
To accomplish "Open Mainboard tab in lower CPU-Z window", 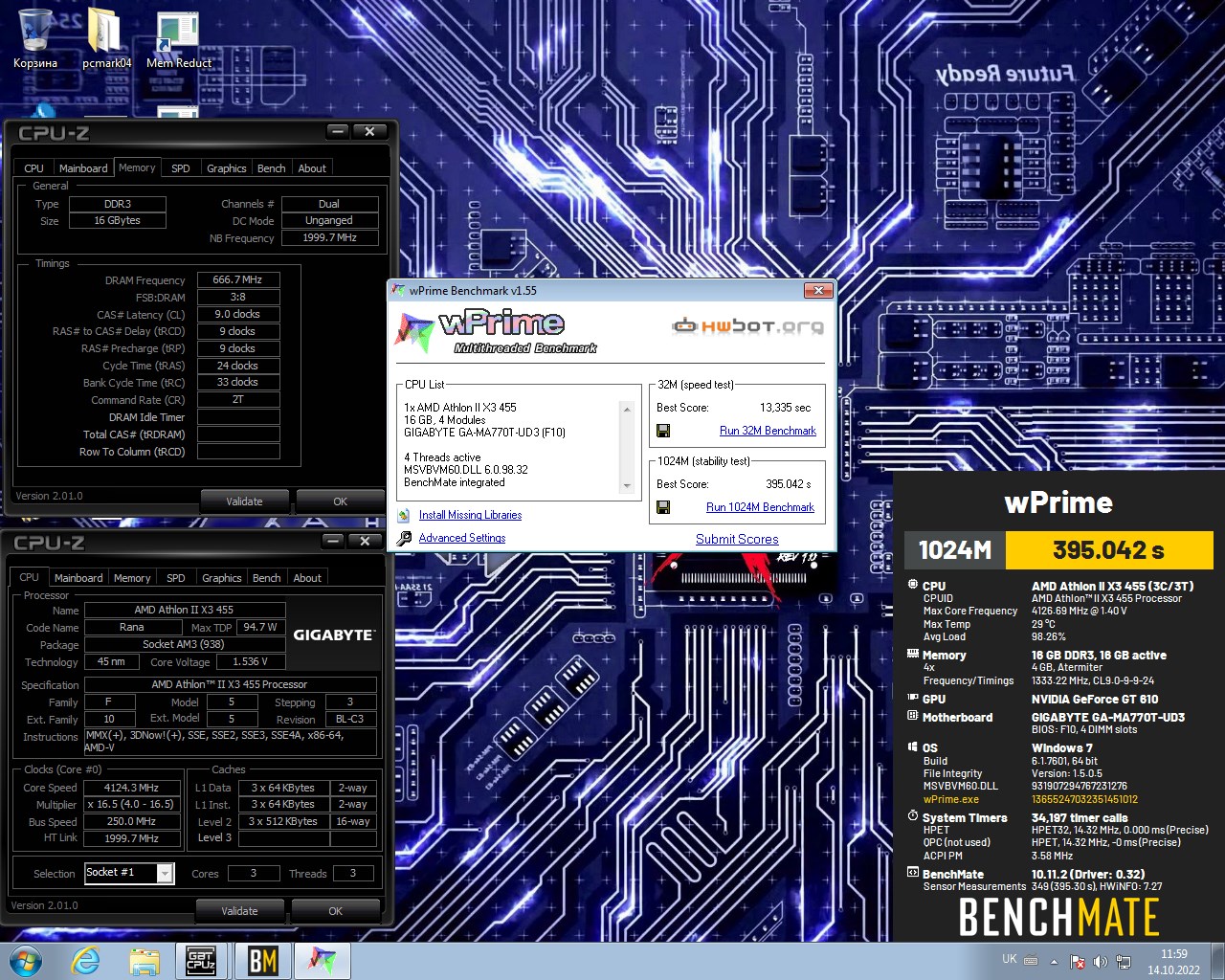I will pos(78,578).
